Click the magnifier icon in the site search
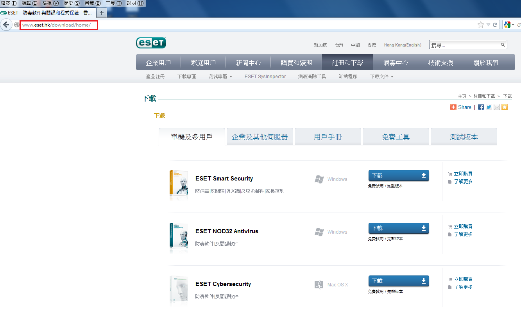 pyautogui.click(x=503, y=45)
